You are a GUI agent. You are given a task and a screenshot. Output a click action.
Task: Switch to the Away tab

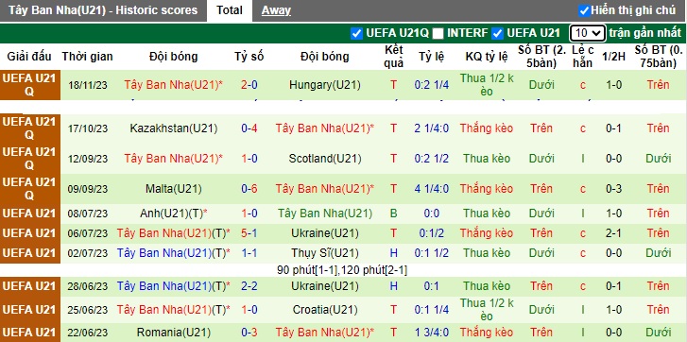pyautogui.click(x=276, y=10)
